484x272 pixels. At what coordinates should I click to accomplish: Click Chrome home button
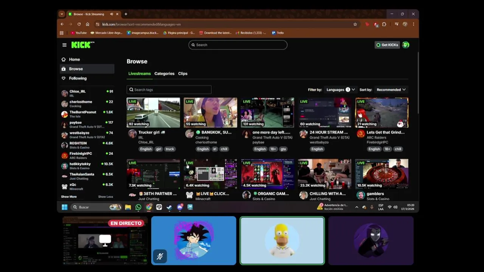(87, 24)
